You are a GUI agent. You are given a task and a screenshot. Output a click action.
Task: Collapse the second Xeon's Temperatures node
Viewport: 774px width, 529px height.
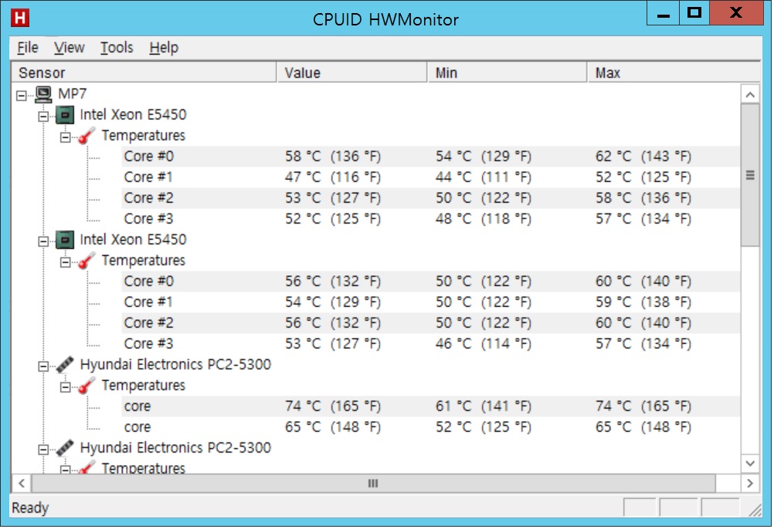tap(65, 262)
